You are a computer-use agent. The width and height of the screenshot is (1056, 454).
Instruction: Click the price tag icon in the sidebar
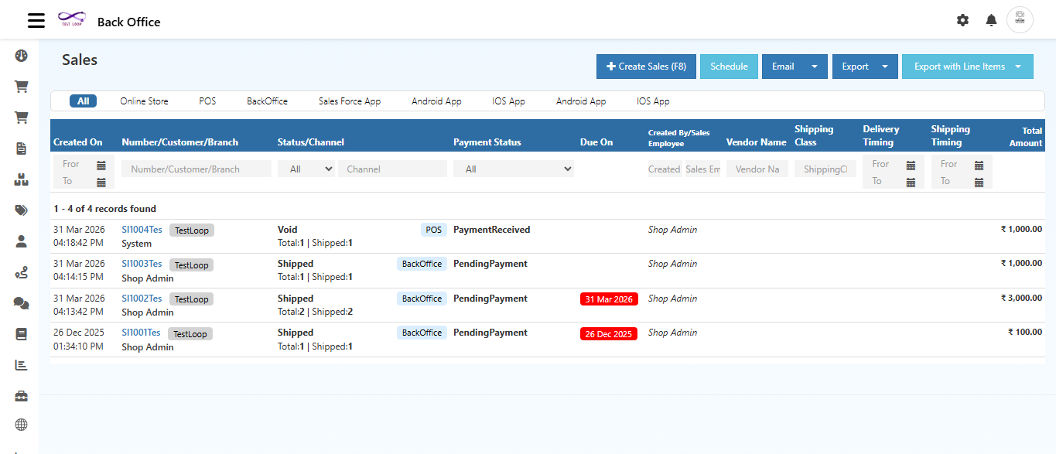click(x=21, y=210)
